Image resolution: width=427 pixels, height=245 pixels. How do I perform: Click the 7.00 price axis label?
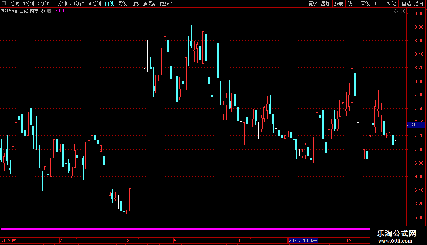pyautogui.click(x=419, y=149)
